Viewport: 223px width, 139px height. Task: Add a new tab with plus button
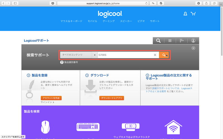(221, 4)
